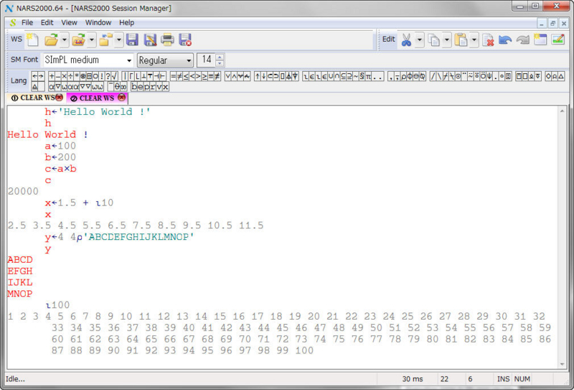This screenshot has width=574, height=390.
Task: Open new window icon in Edit toolbar
Action: click(540, 40)
